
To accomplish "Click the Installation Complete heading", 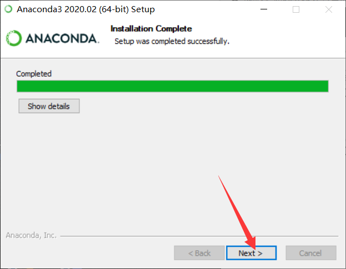I will tap(151, 29).
